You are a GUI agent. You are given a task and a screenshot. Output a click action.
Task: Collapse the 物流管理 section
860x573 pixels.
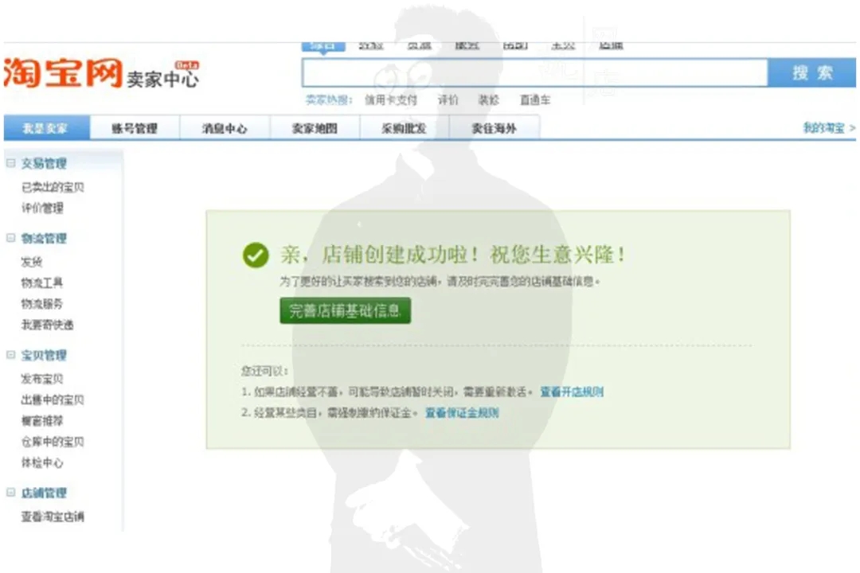point(10,238)
